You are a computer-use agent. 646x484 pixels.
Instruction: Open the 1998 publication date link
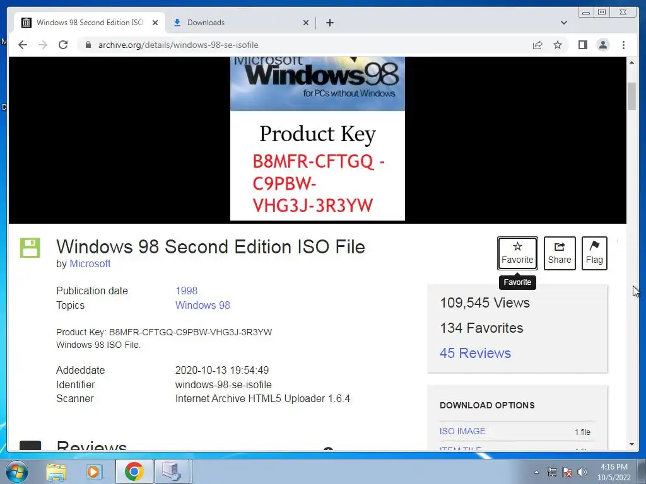186,291
